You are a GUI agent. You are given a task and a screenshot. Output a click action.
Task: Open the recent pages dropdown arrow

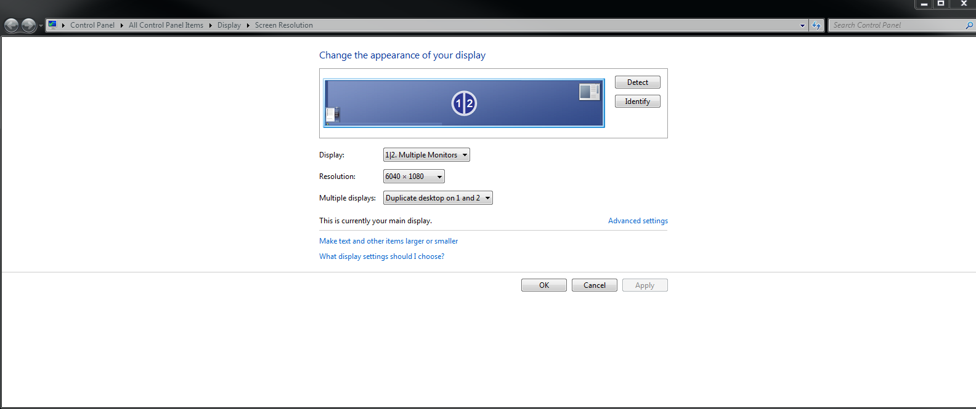click(41, 26)
